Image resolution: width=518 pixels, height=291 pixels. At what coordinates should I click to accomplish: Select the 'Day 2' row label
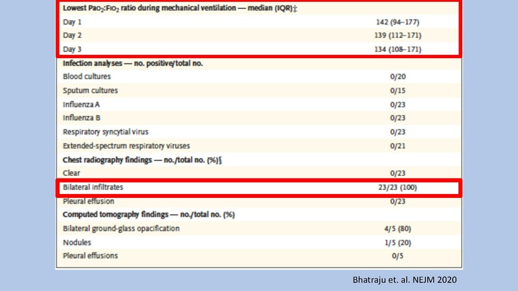[x=72, y=36]
